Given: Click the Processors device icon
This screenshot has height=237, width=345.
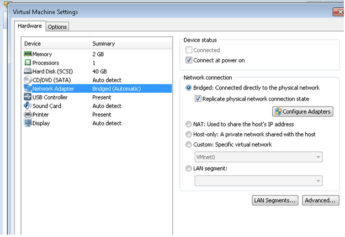Looking at the screenshot, I should coord(28,63).
